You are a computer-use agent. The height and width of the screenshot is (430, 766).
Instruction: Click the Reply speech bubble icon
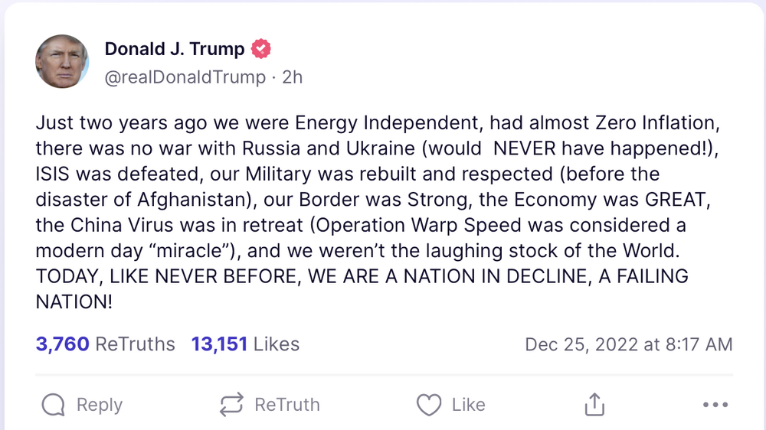click(x=54, y=405)
